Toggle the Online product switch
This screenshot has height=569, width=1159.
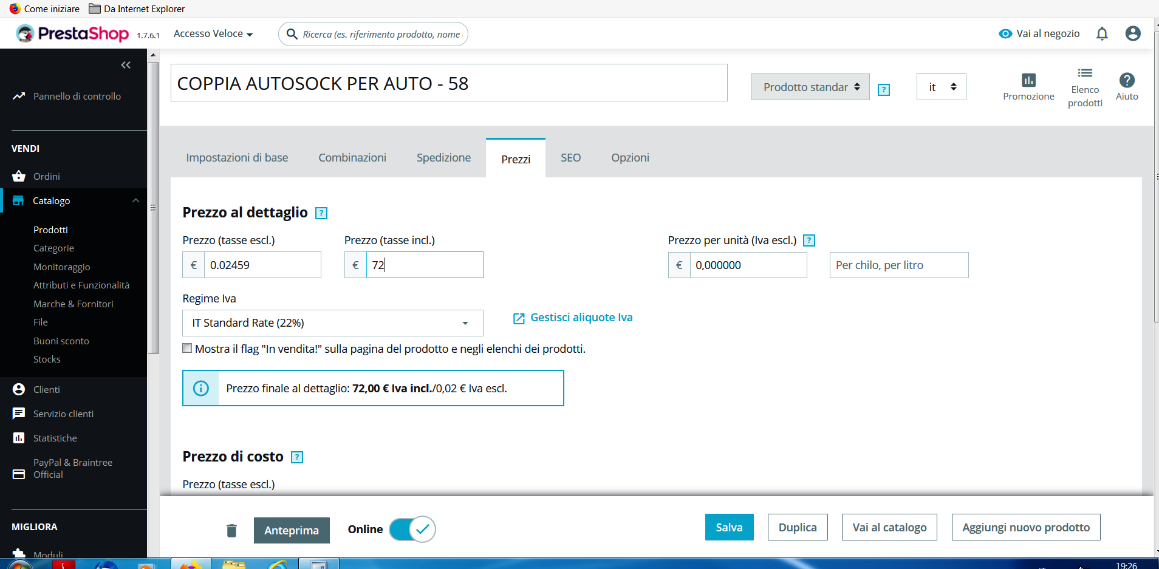click(412, 529)
